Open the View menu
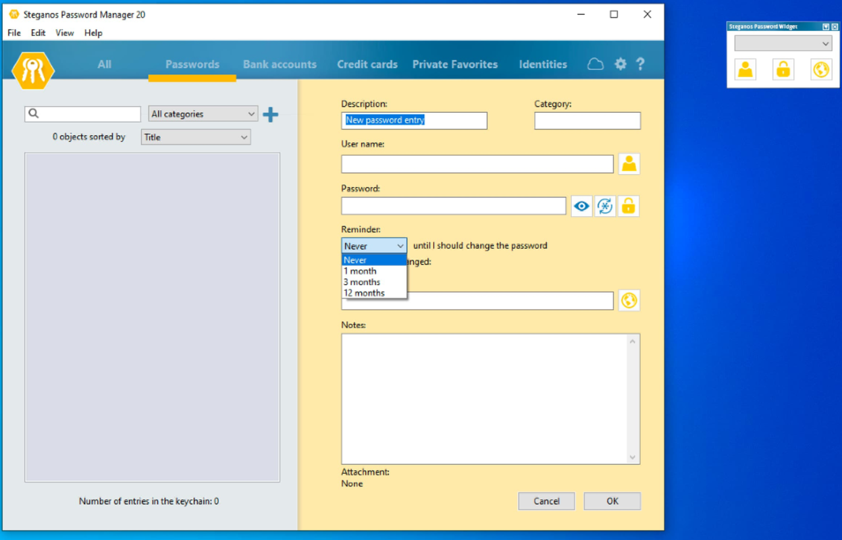The width and height of the screenshot is (842, 540). coord(65,32)
